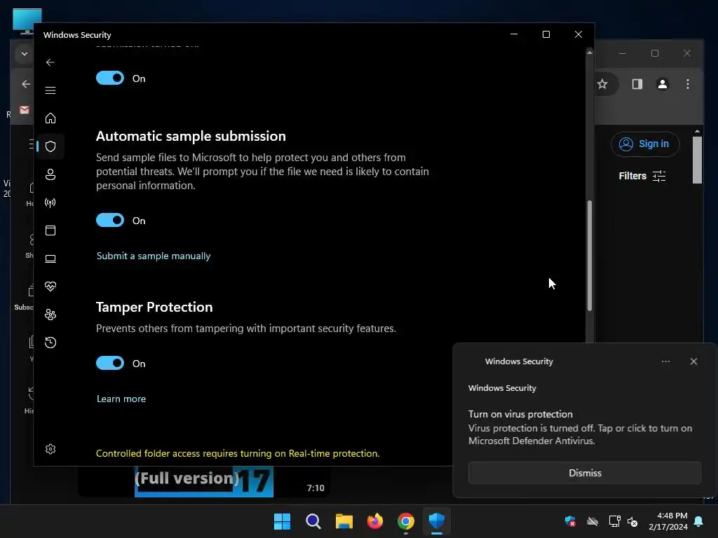Open video thumbnail with 7:10 duration
This screenshot has width=718, height=538.
[204, 481]
